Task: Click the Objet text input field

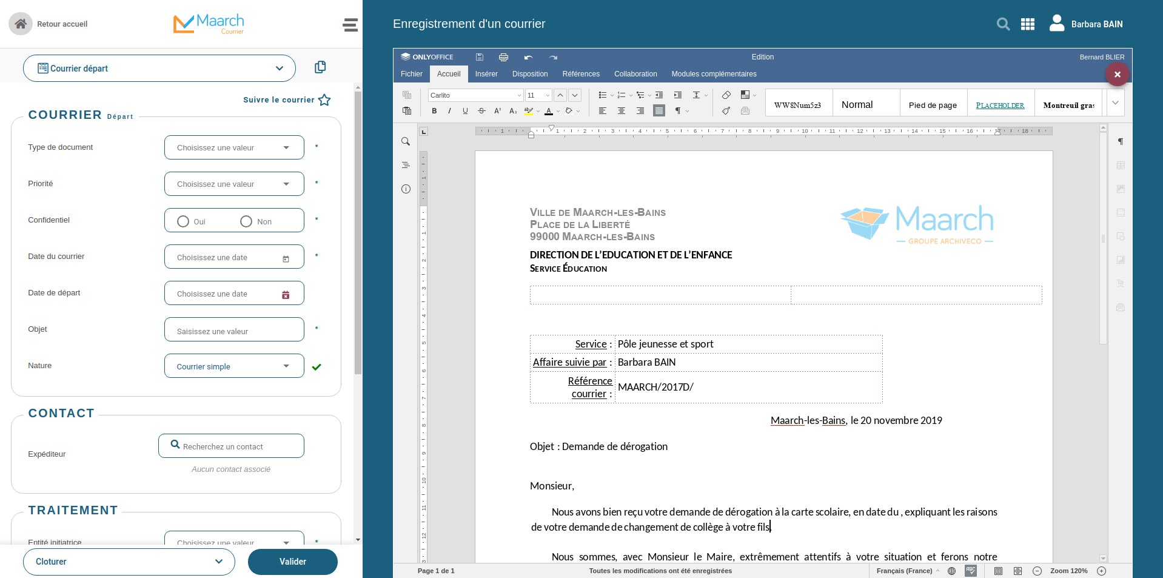Action: 234,331
